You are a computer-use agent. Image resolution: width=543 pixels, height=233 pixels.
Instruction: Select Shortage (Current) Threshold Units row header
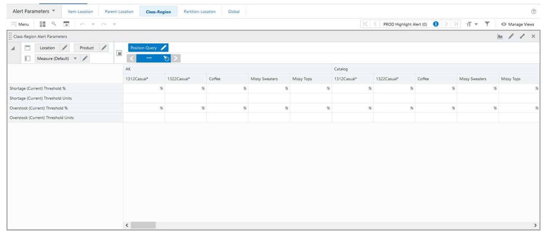(x=65, y=98)
